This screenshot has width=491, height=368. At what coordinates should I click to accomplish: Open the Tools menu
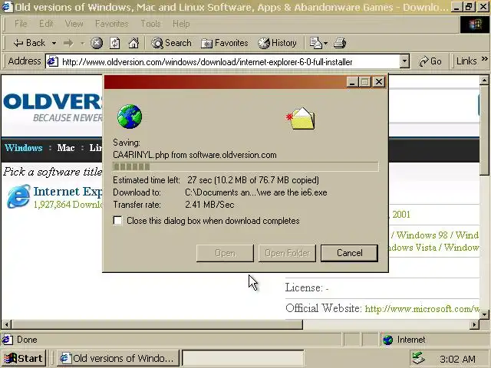pyautogui.click(x=150, y=24)
